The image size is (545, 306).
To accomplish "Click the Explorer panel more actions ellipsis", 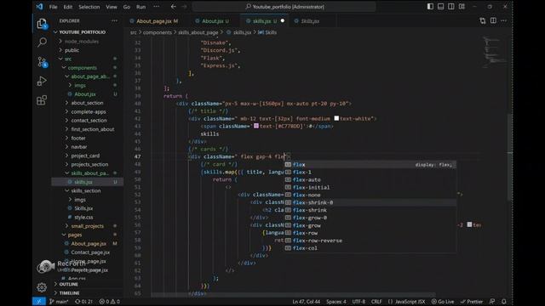I will (114, 20).
